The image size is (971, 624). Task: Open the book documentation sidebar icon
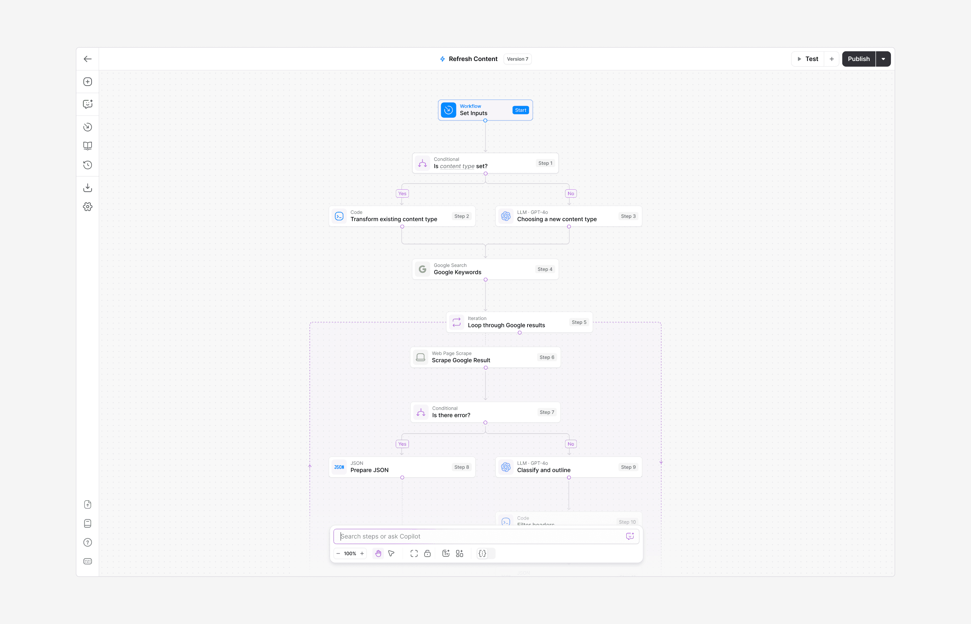[x=87, y=146]
